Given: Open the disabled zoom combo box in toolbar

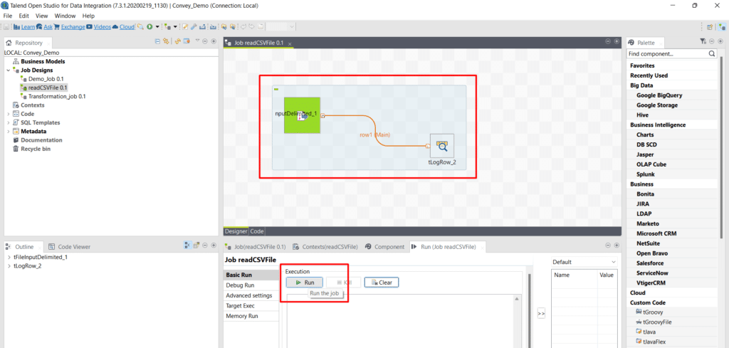Looking at the screenshot, I should click(281, 27).
